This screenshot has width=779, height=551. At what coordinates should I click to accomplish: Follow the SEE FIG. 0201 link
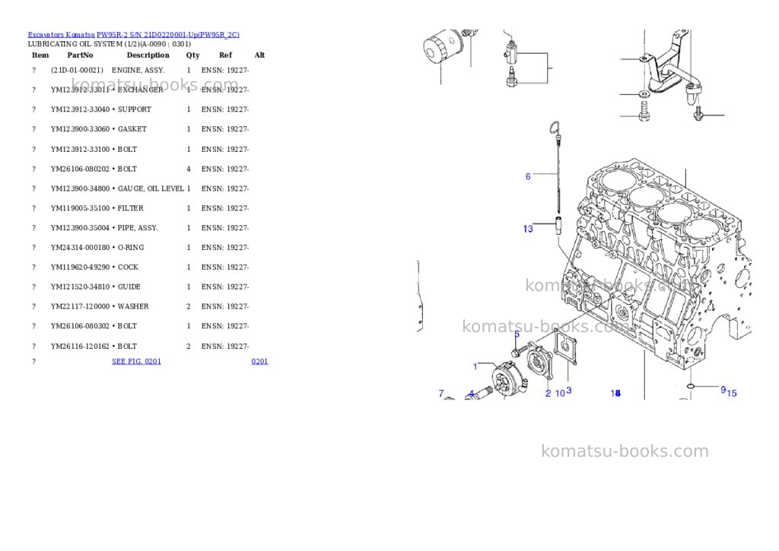tap(137, 361)
